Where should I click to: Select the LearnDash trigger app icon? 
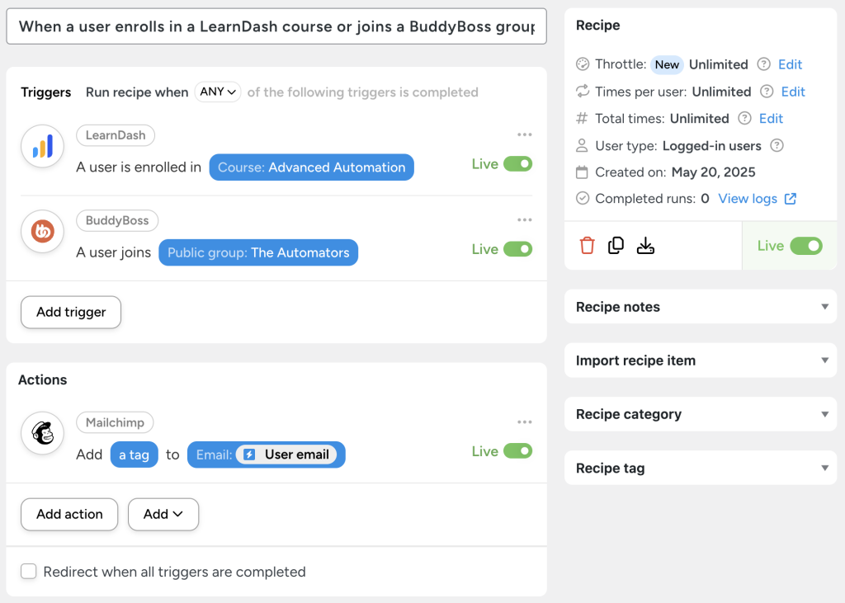click(41, 146)
